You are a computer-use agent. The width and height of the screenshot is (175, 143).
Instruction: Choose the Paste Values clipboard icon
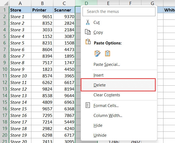tap(108, 54)
